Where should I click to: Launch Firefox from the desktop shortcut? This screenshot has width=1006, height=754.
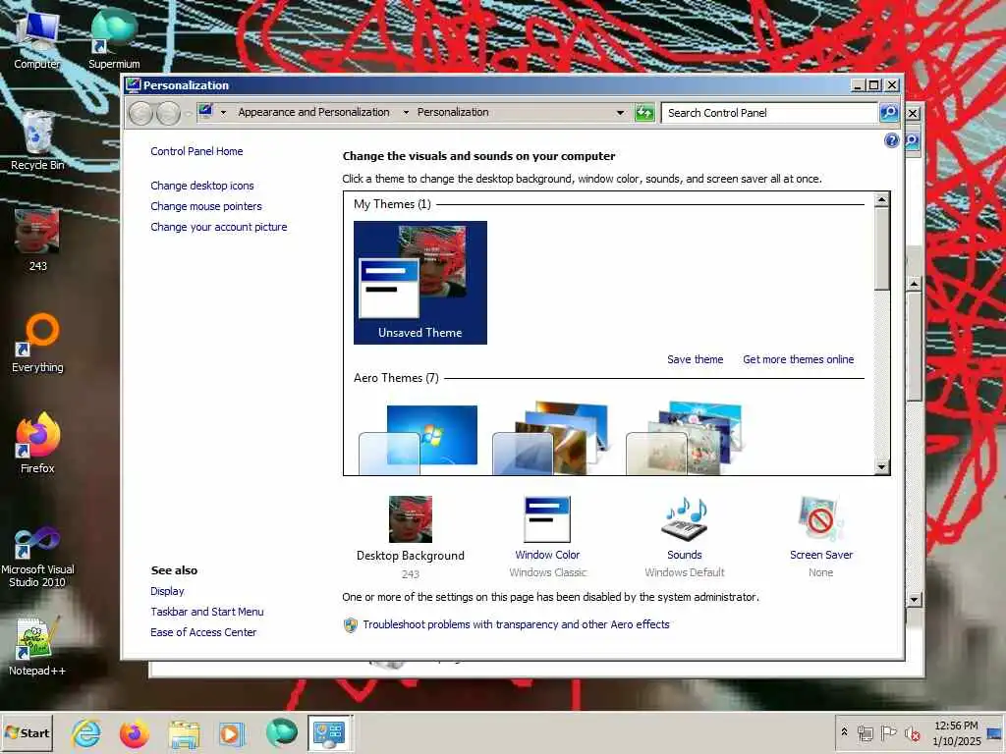pyautogui.click(x=37, y=443)
